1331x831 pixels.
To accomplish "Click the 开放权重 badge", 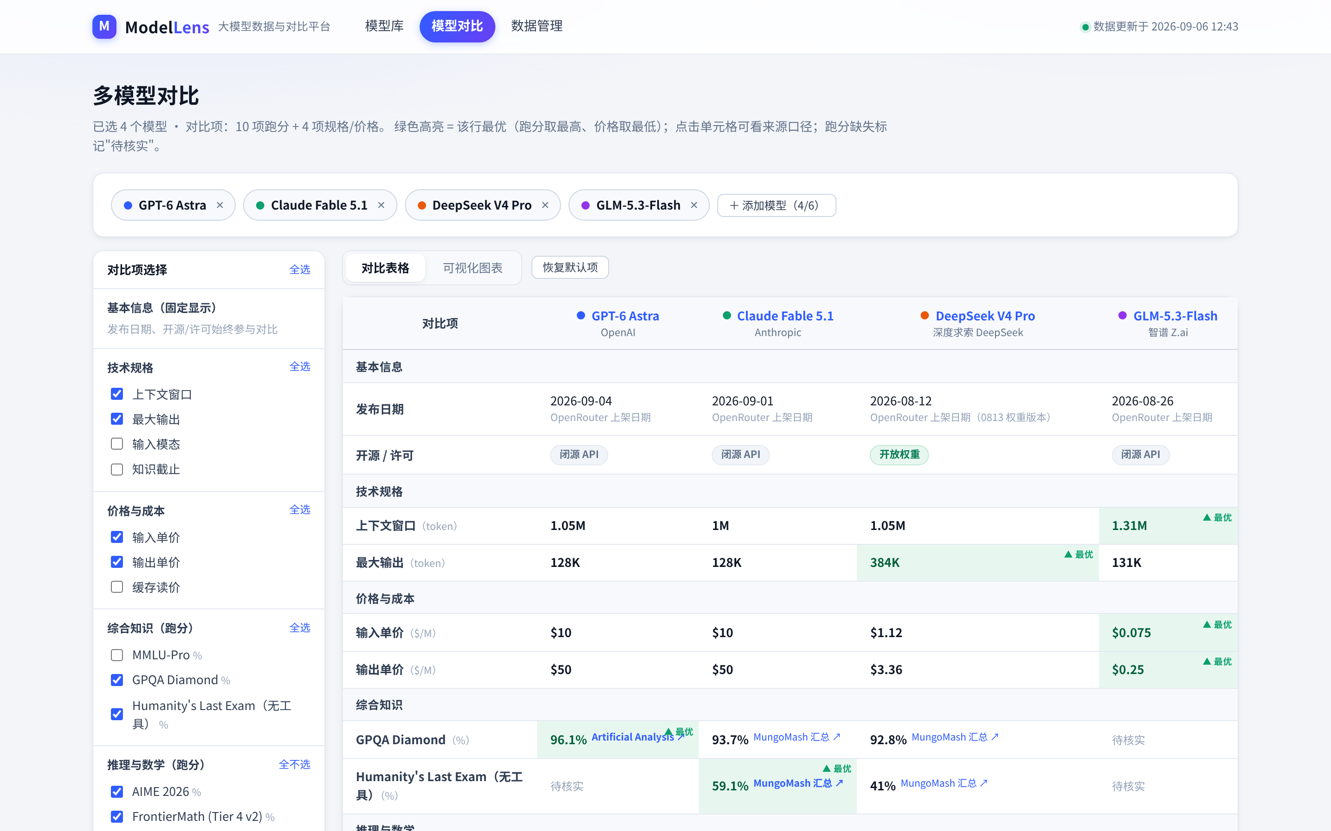I will point(899,455).
